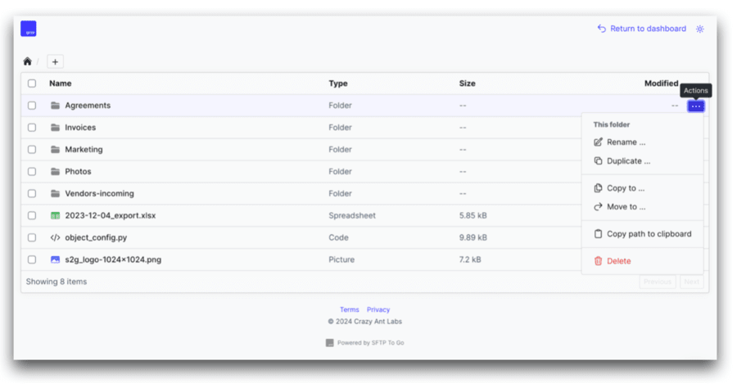Screen dimensions: 737x388
Task: Click the duplicate icon in the menu
Action: 598,161
